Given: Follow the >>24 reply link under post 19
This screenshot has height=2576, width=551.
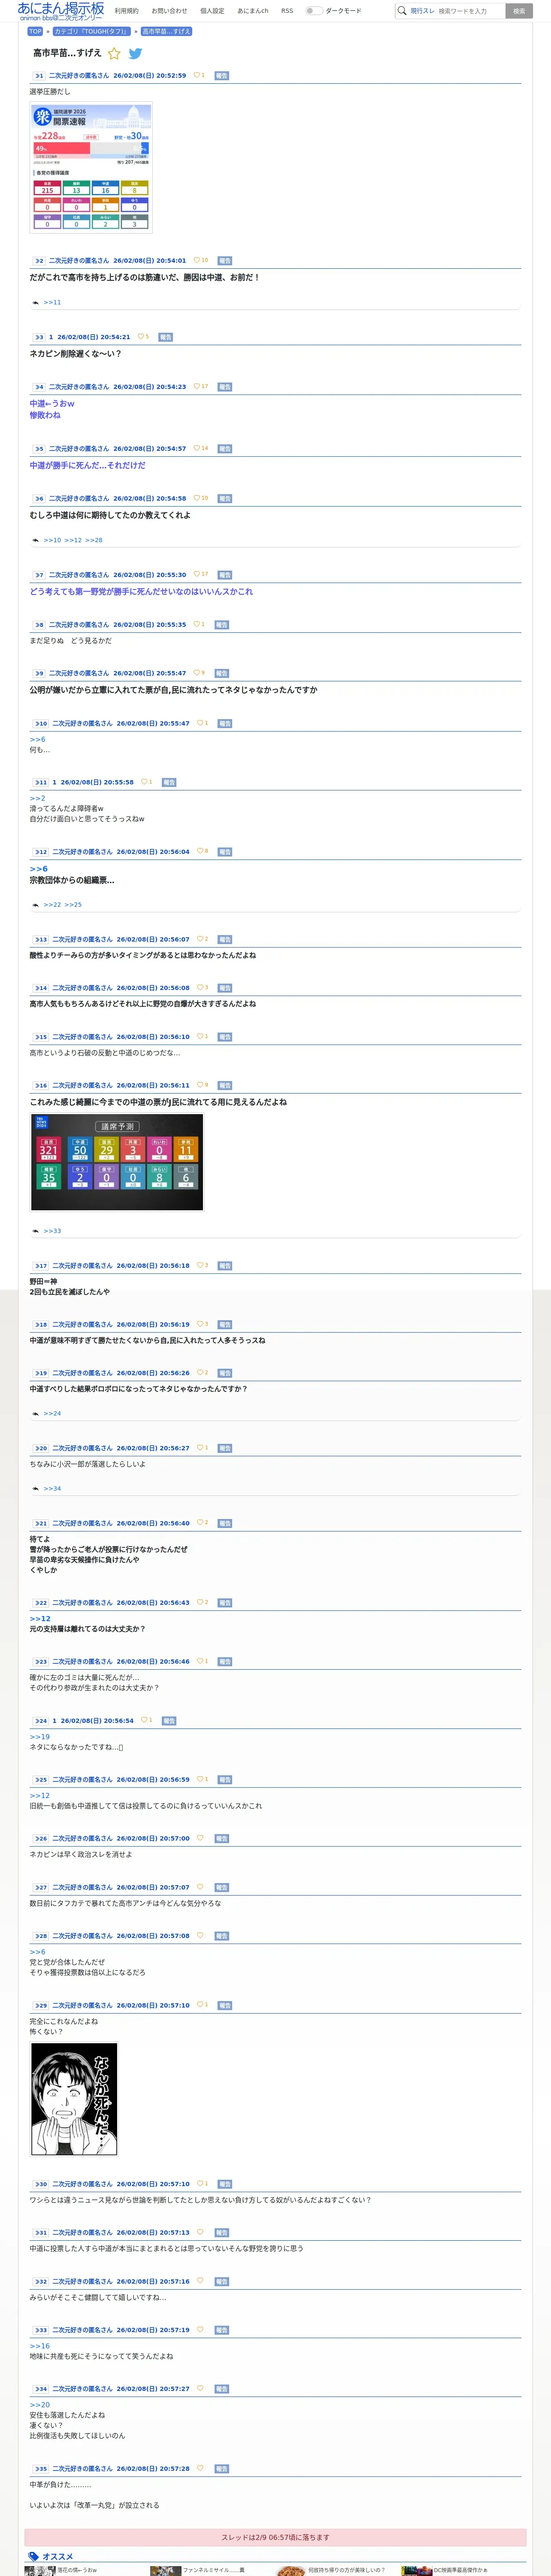Looking at the screenshot, I should pyautogui.click(x=52, y=1413).
